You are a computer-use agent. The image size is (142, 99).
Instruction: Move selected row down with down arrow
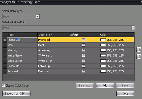(x=139, y=56)
